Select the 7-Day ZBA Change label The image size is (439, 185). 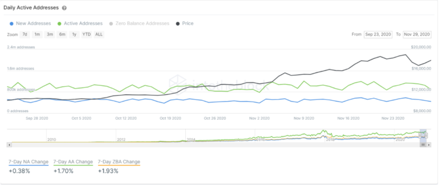(119, 162)
